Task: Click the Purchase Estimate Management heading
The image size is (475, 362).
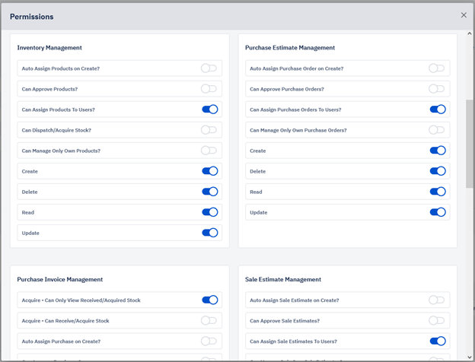Action: pos(290,48)
